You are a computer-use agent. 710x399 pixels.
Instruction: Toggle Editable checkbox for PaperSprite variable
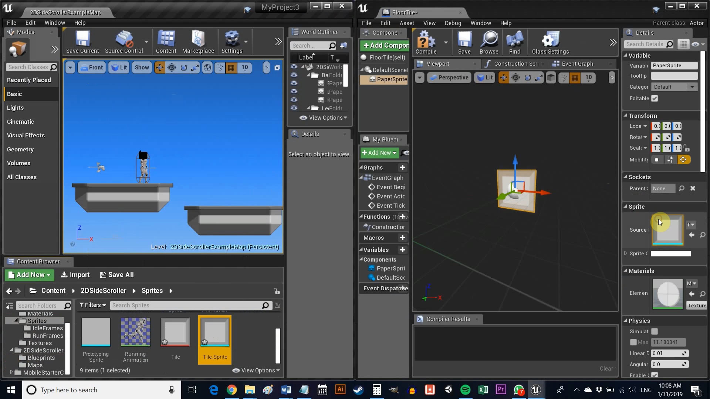tap(655, 98)
